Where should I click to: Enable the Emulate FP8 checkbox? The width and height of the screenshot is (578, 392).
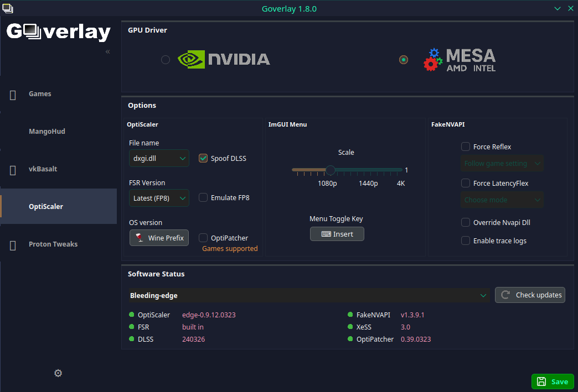coord(203,197)
